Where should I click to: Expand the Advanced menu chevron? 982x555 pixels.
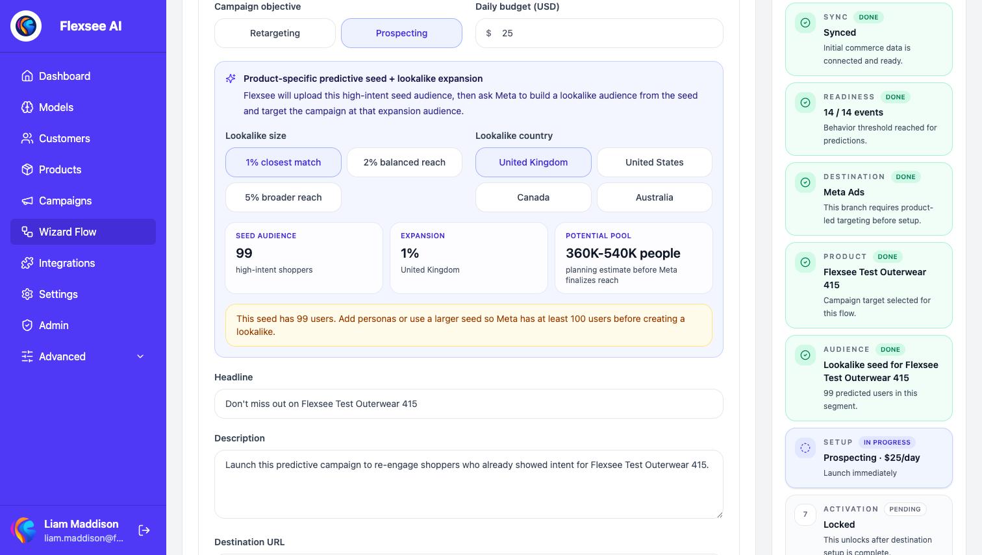coord(140,356)
